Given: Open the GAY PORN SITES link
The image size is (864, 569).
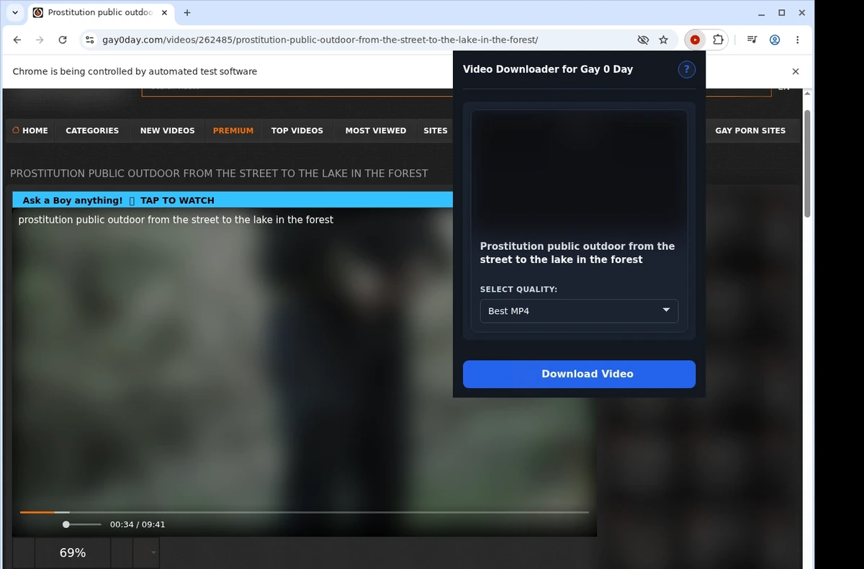Looking at the screenshot, I should pos(750,130).
